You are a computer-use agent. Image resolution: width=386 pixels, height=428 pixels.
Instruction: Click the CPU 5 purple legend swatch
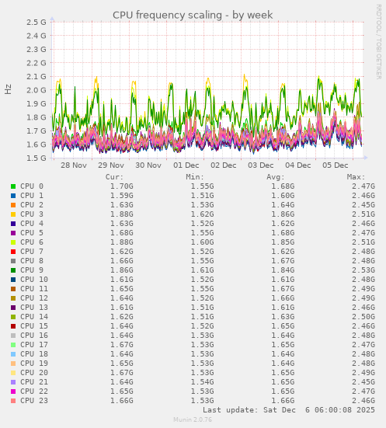13,233
